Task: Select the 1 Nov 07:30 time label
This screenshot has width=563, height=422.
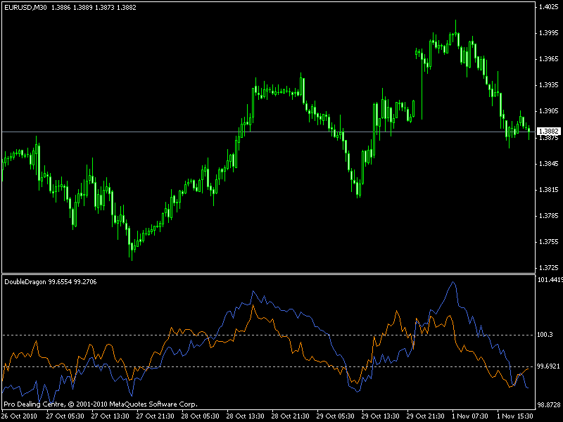Action: pos(470,416)
